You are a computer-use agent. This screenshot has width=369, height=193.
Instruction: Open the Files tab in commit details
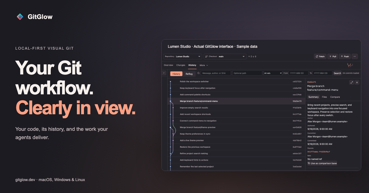click(x=324, y=97)
